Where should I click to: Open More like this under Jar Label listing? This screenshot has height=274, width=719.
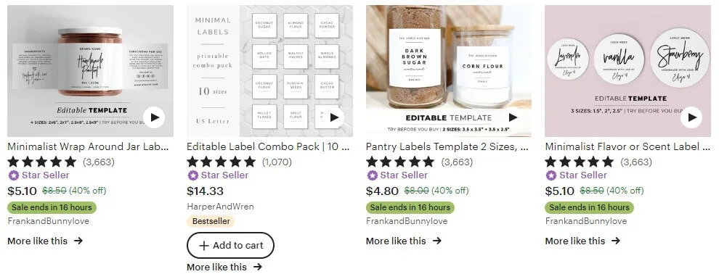click(x=45, y=241)
